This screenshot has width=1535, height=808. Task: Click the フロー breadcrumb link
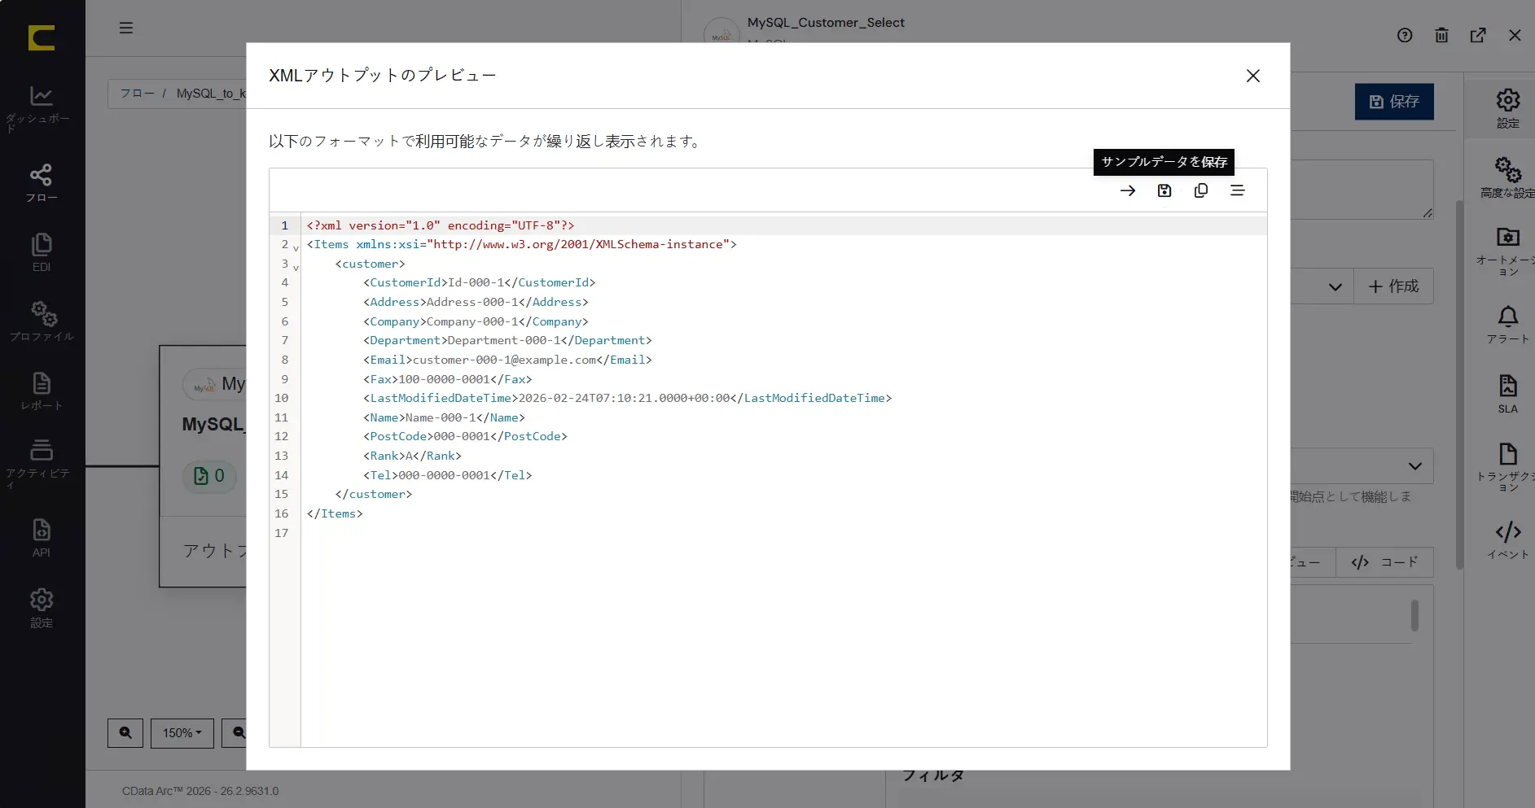point(138,94)
